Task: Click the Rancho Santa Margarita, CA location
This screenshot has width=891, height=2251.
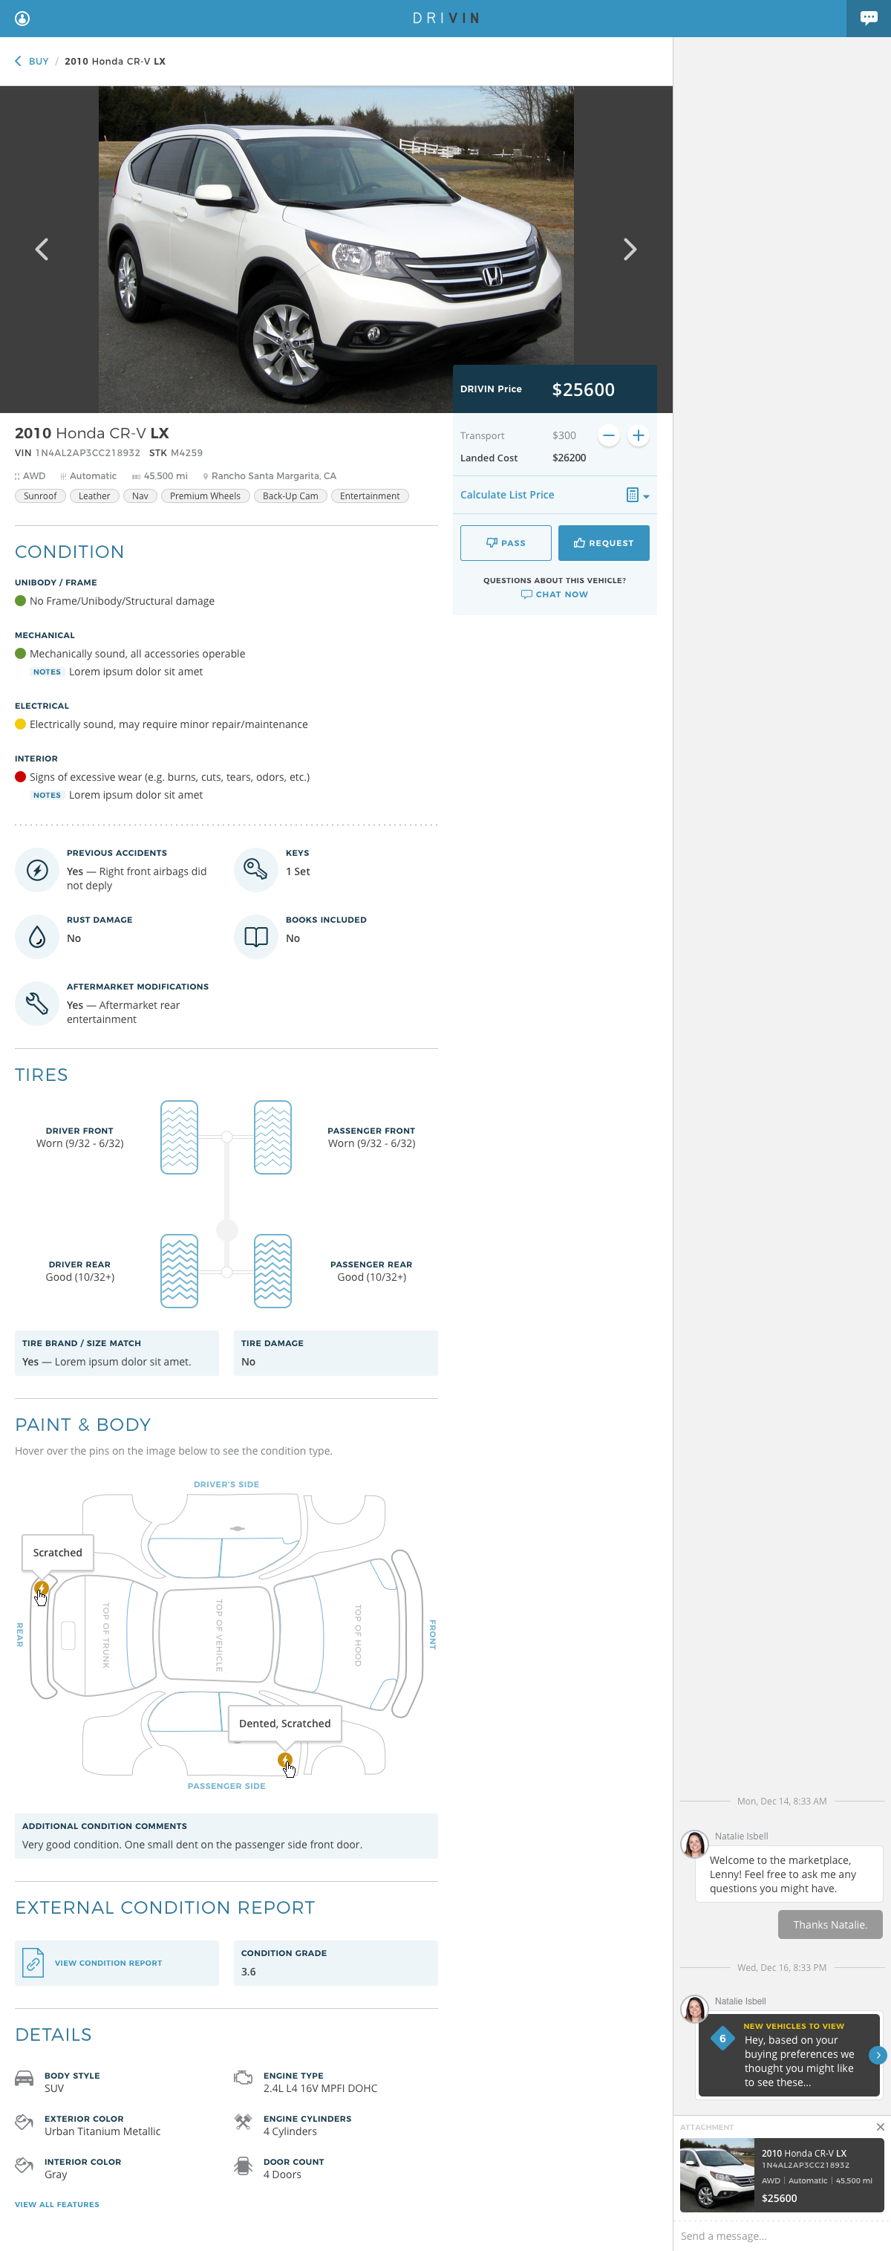Action: coord(269,476)
